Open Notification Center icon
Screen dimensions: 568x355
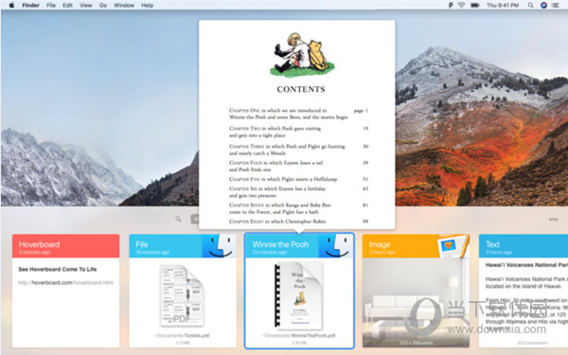pos(556,5)
